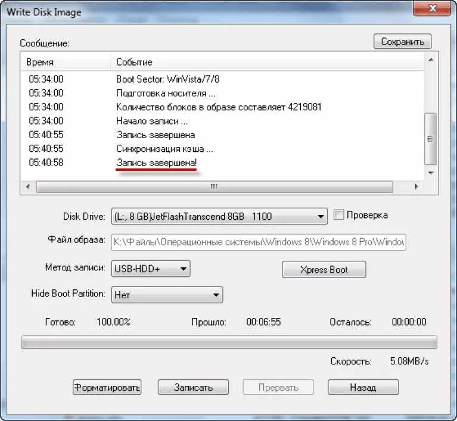Select the 'Boot Sector: WinVista/7/8' log row

pos(222,79)
